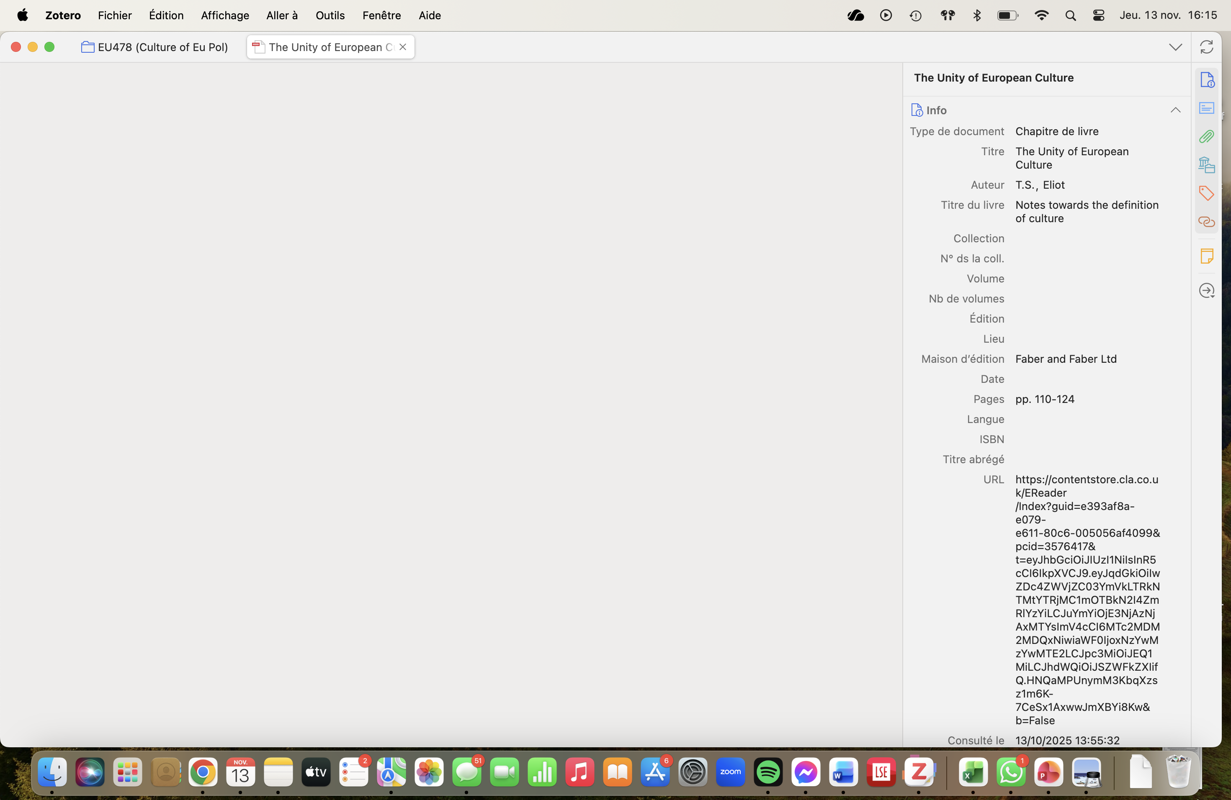Open the Outils menu

[x=330, y=15]
